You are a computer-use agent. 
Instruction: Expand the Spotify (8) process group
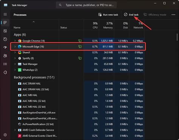[15, 58]
